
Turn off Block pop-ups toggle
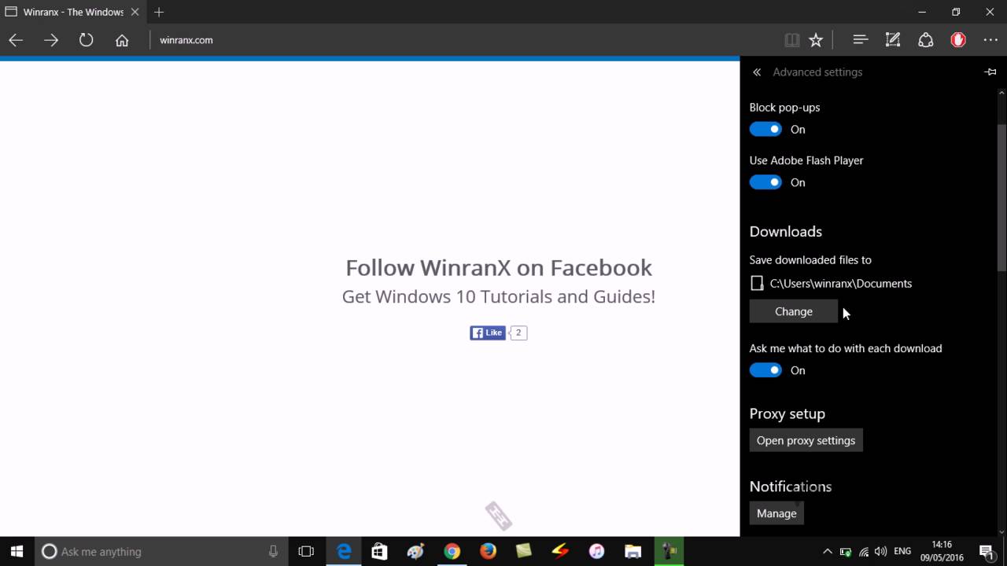[765, 130]
